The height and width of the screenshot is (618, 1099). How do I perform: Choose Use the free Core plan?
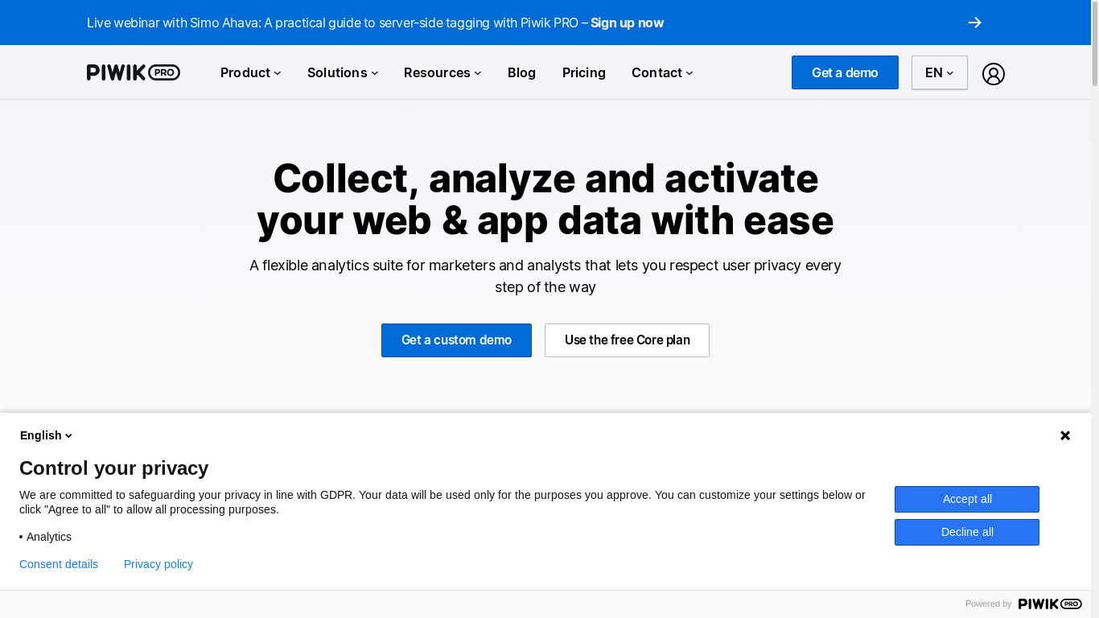point(627,340)
